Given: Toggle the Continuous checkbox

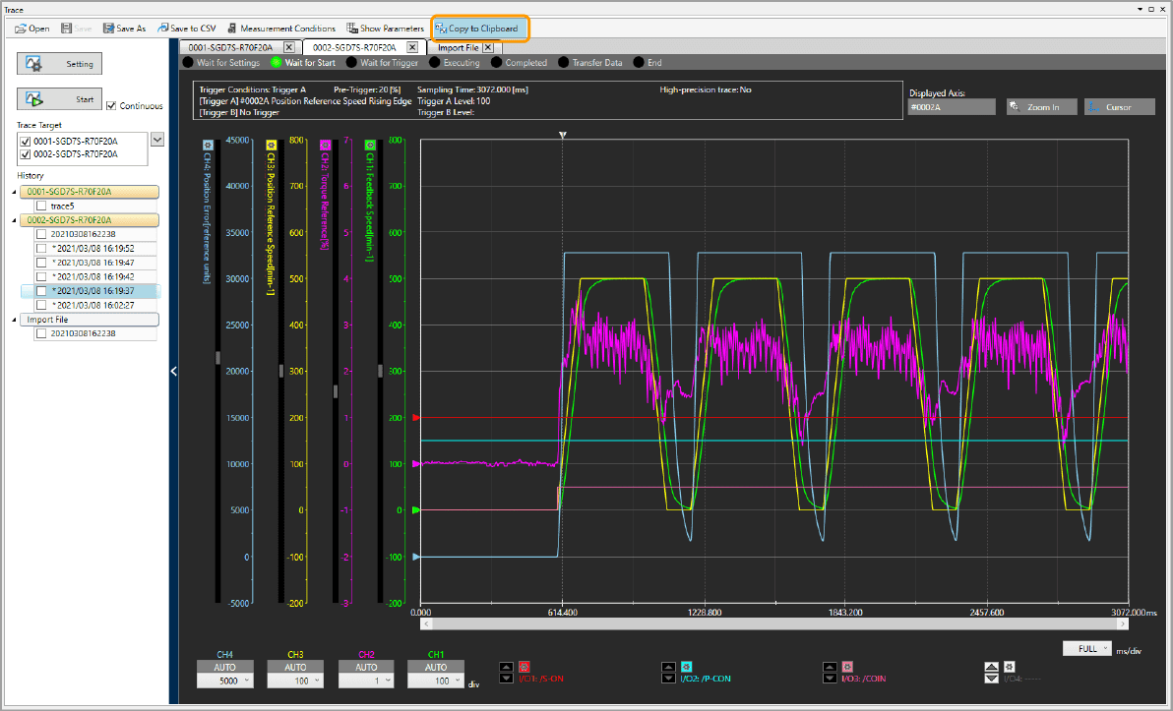Looking at the screenshot, I should (x=111, y=105).
